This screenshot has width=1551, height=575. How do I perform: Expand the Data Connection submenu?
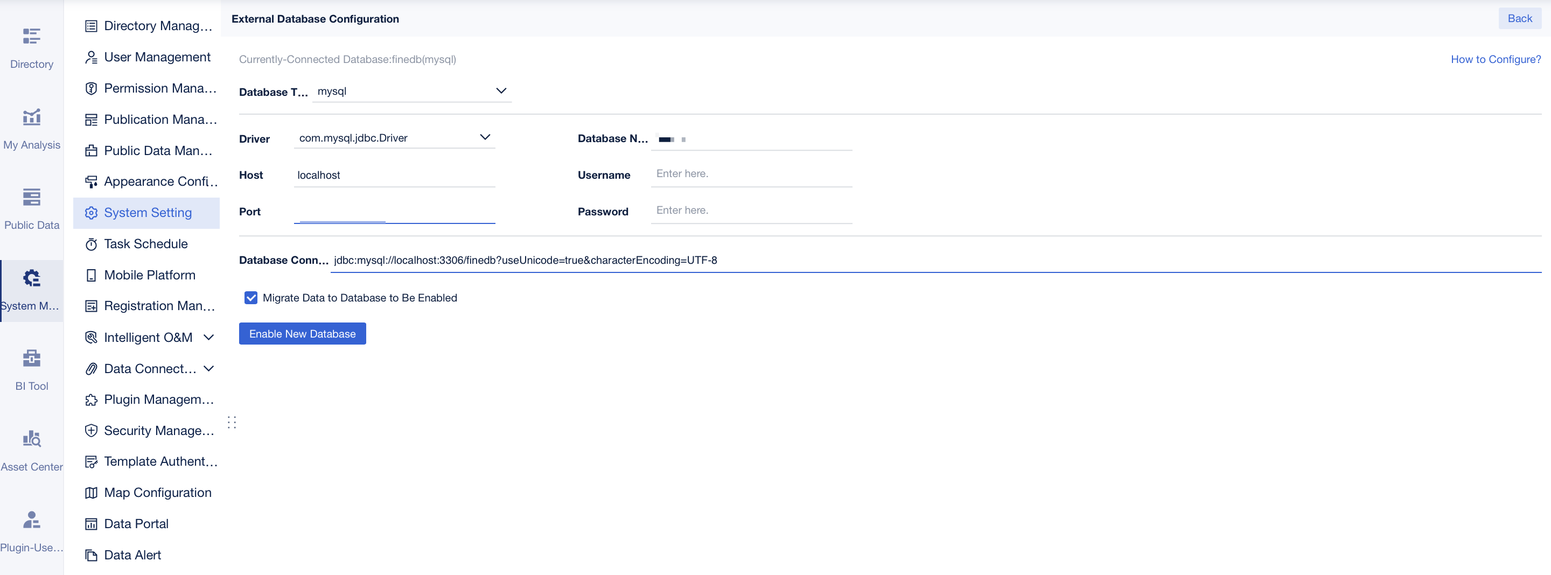pyautogui.click(x=208, y=368)
